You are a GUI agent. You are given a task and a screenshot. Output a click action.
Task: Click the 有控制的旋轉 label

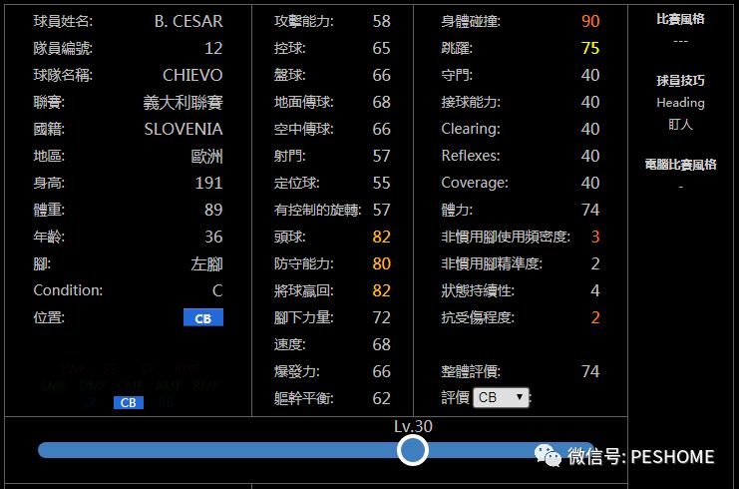318,210
